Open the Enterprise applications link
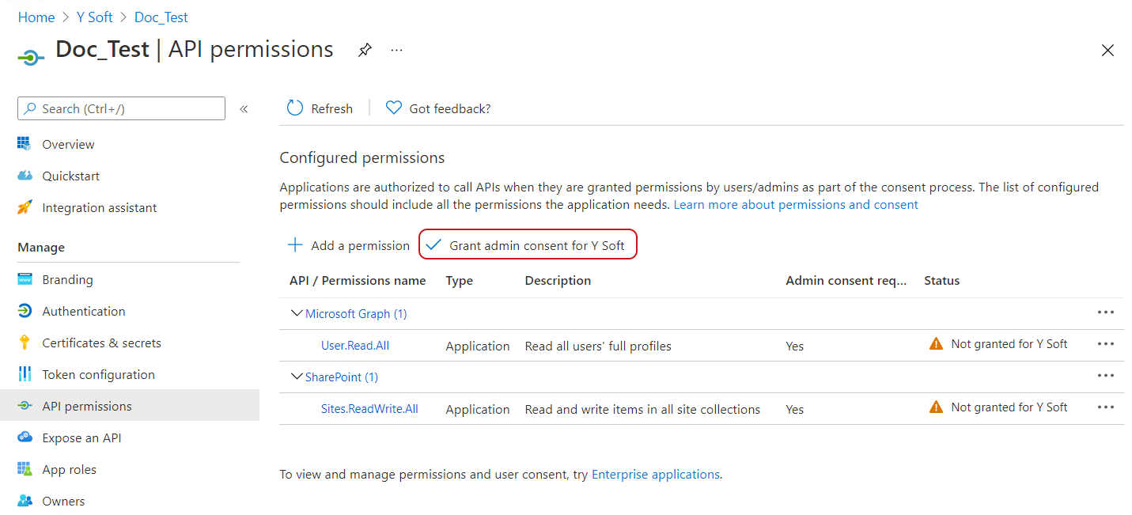 coord(655,475)
